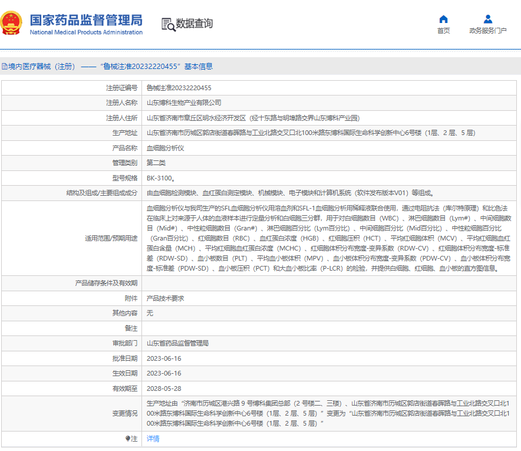
Task: Select registration number 鲁械注准20232220455 cell
Action: pyautogui.click(x=179, y=88)
